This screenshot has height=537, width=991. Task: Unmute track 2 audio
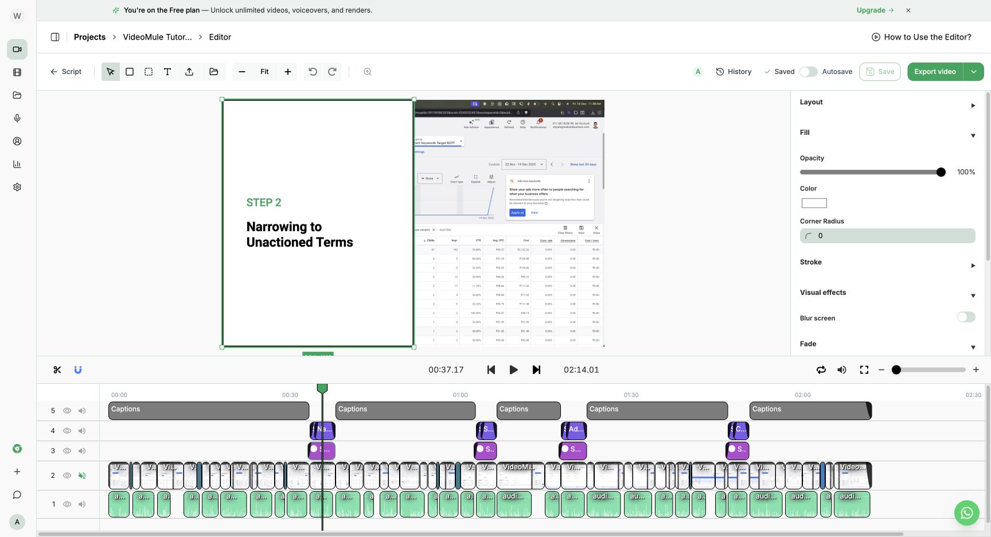tap(82, 476)
